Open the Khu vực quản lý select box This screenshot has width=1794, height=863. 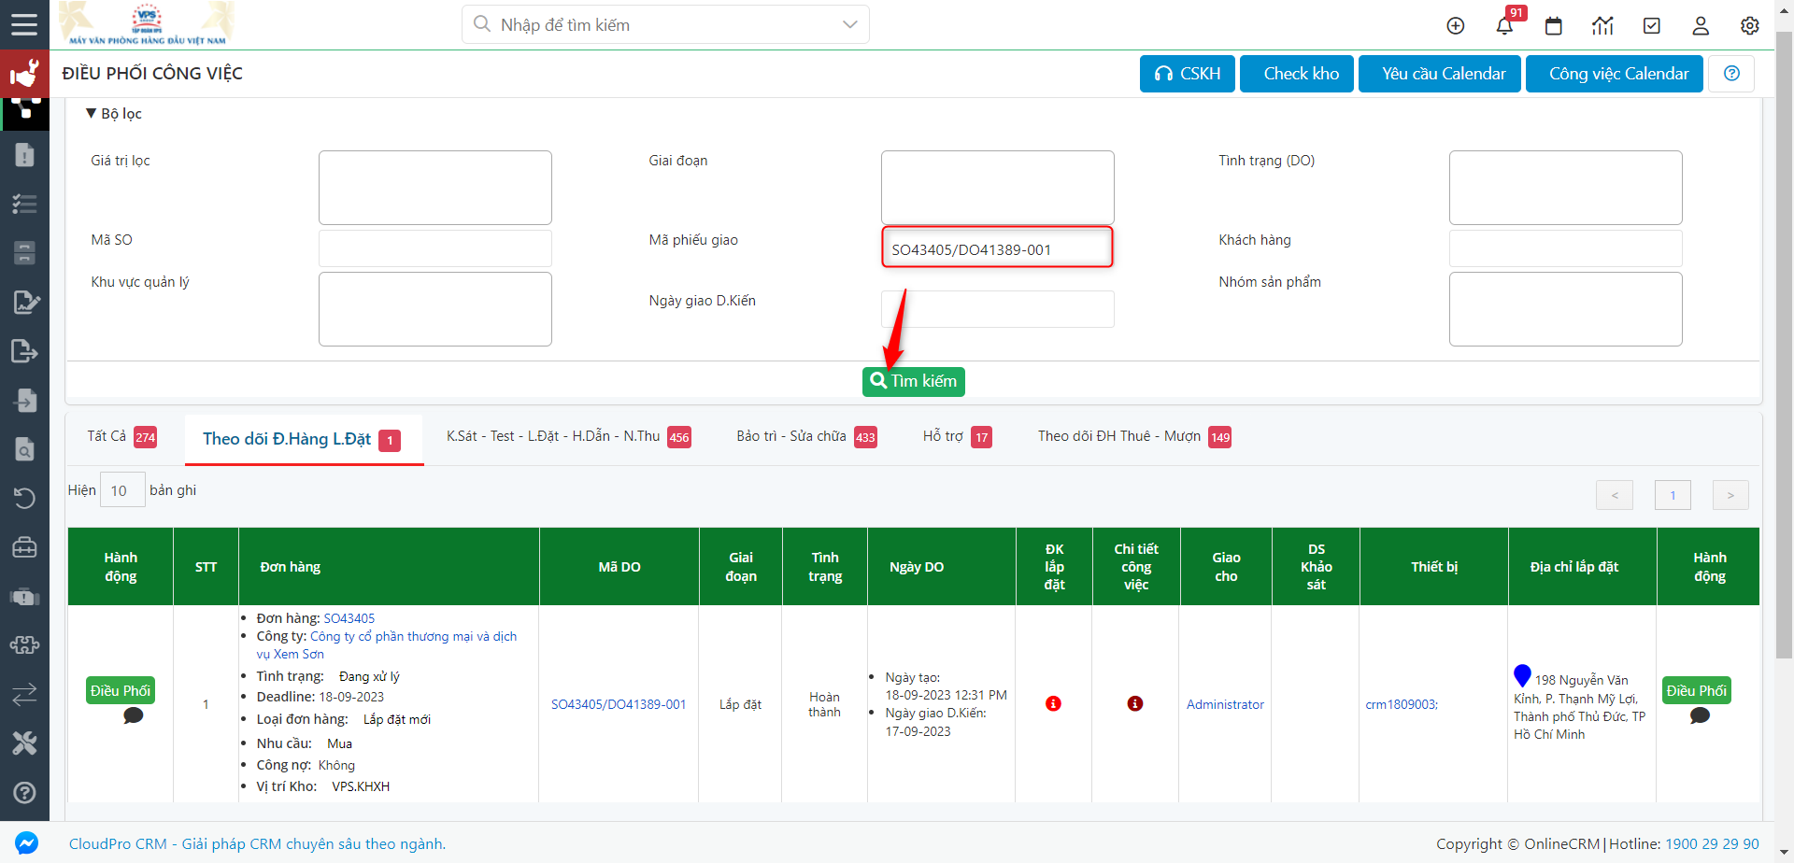pos(435,309)
